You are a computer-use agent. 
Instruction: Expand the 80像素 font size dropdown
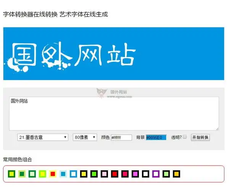[85, 137]
